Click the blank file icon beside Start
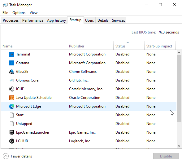Image resolution: width=182 pixels, height=164 pixels. pos(12,115)
